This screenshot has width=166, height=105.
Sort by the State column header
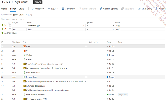(x=109, y=42)
